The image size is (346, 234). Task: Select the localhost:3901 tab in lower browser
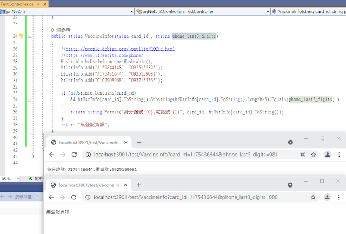(x=89, y=185)
